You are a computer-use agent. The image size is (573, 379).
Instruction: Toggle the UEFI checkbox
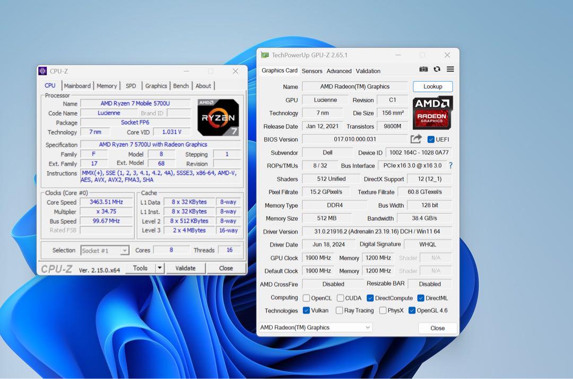tap(431, 139)
